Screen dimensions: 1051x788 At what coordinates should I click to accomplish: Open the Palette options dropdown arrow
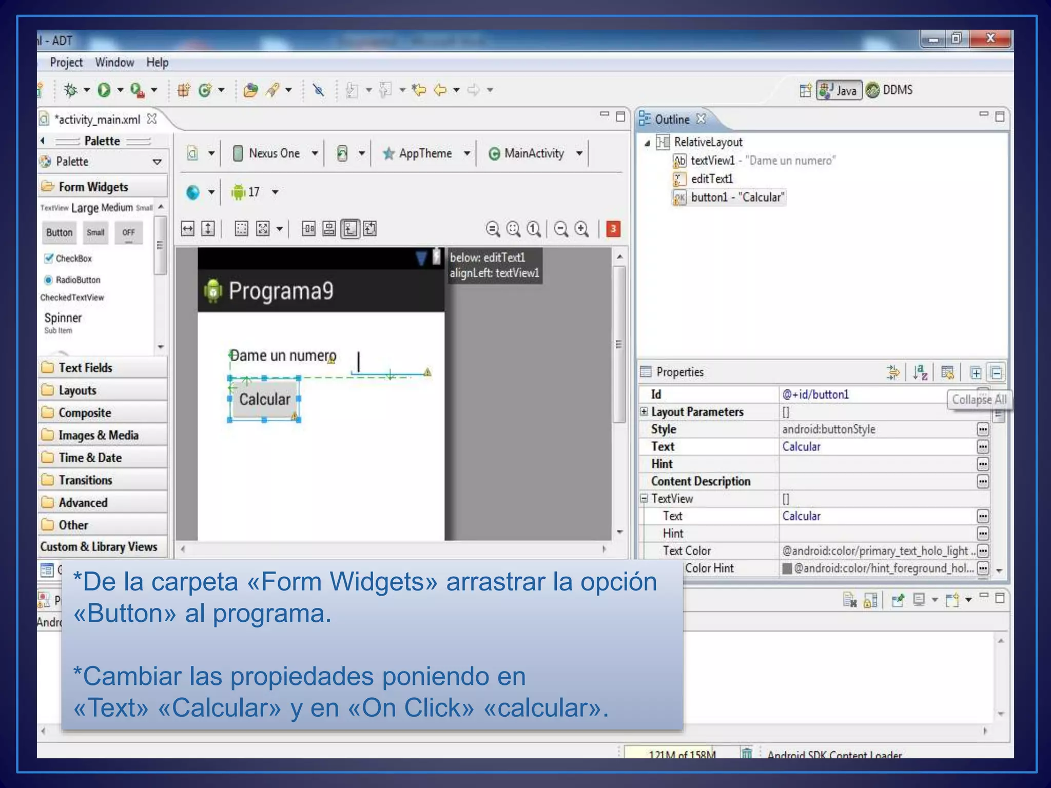(157, 162)
